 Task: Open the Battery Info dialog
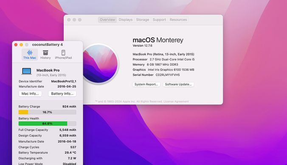click(x=62, y=93)
